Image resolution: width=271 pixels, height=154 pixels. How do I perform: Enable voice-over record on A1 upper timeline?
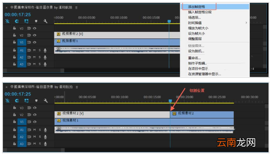45,50
